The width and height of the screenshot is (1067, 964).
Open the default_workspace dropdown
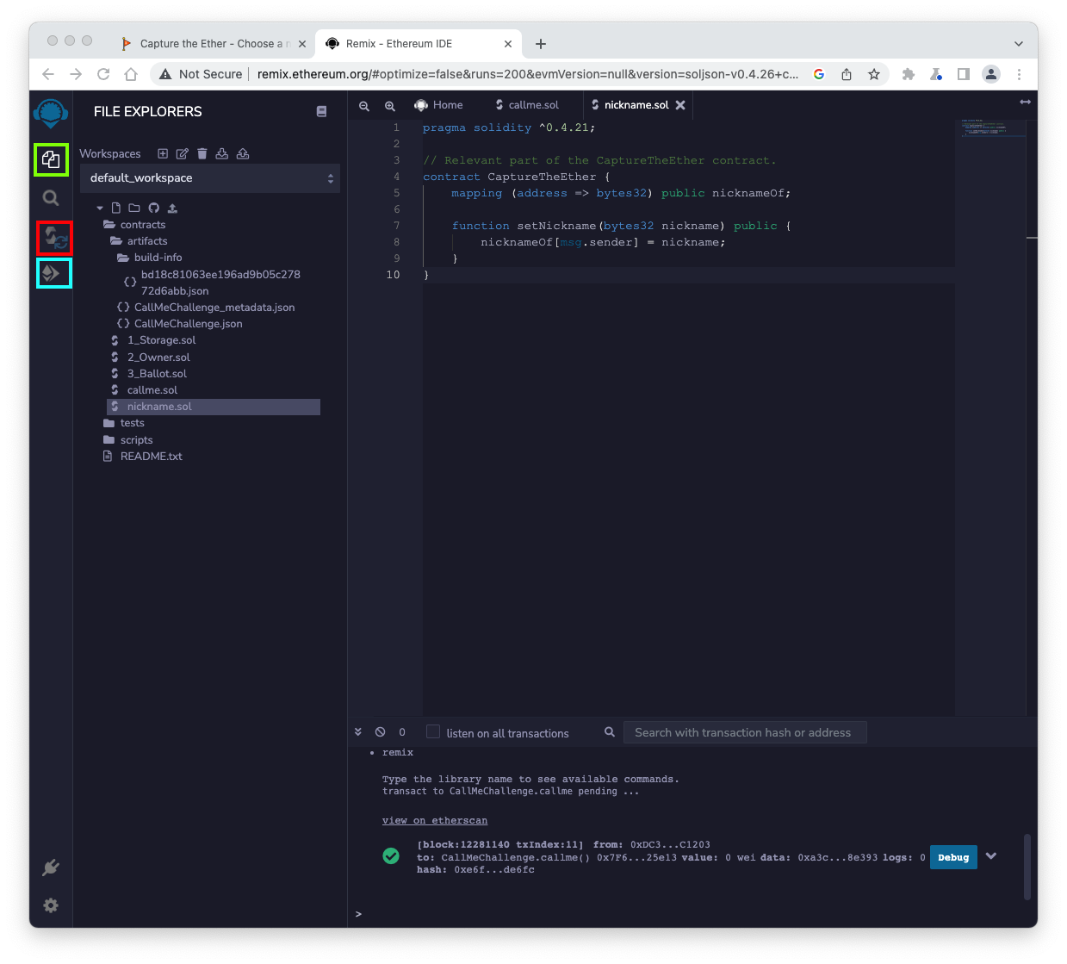209,178
